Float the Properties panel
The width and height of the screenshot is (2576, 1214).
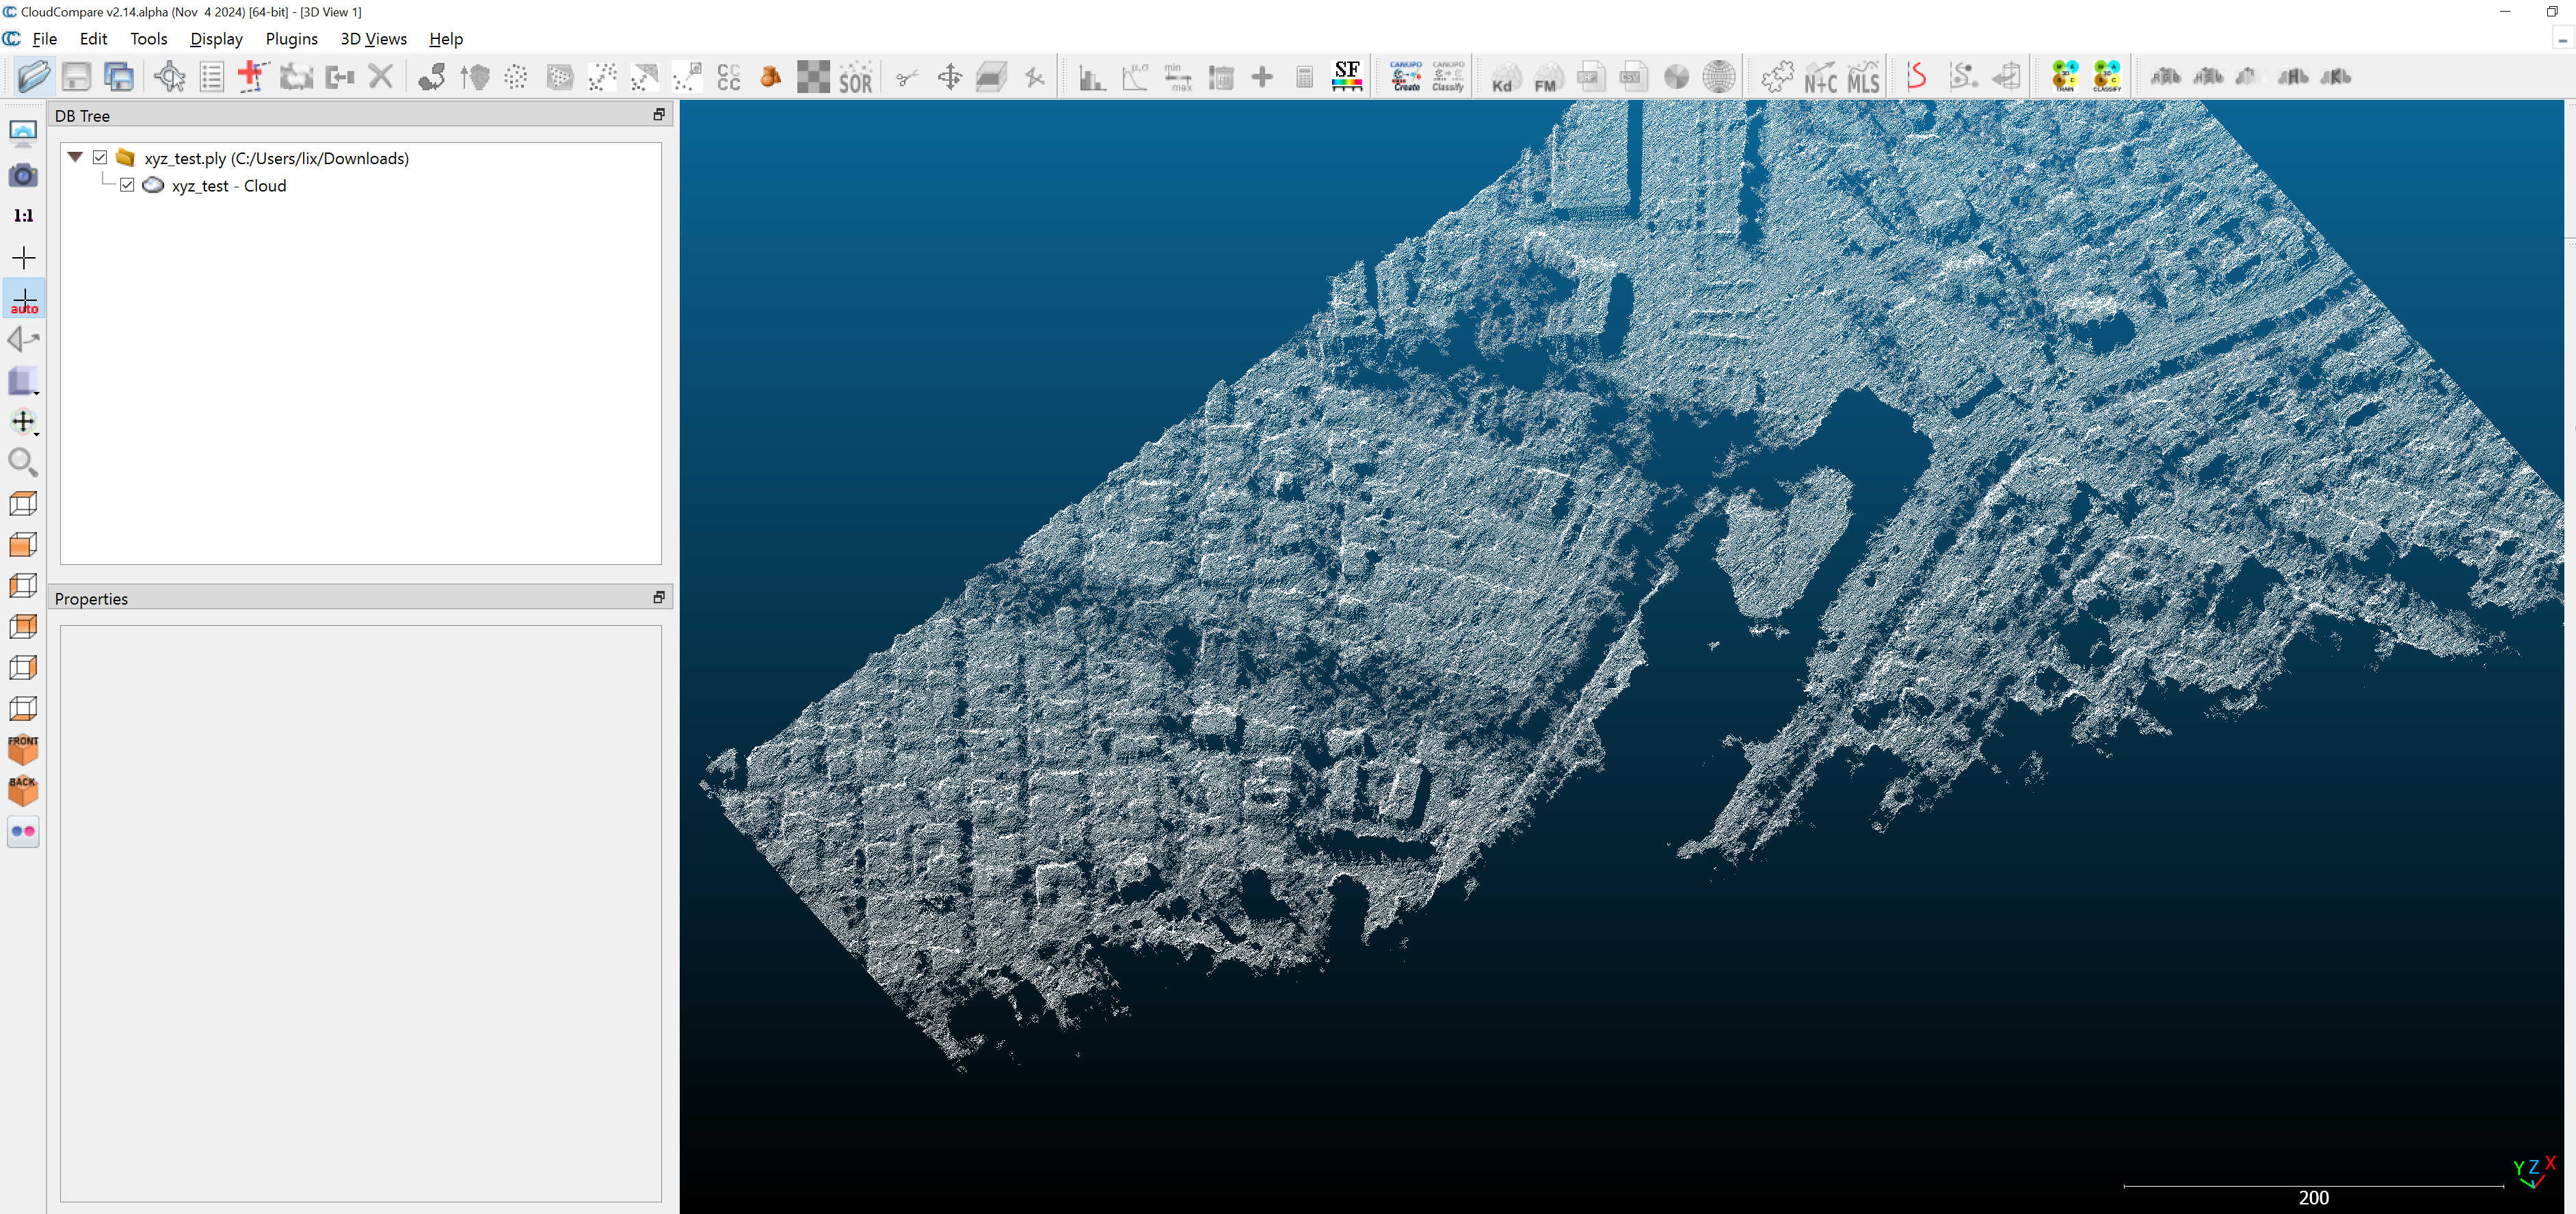658,598
